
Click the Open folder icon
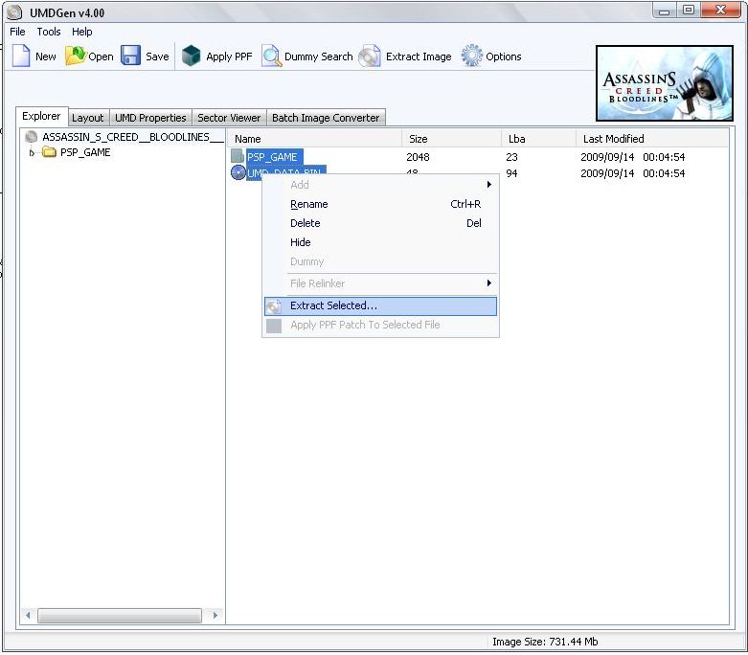point(75,56)
